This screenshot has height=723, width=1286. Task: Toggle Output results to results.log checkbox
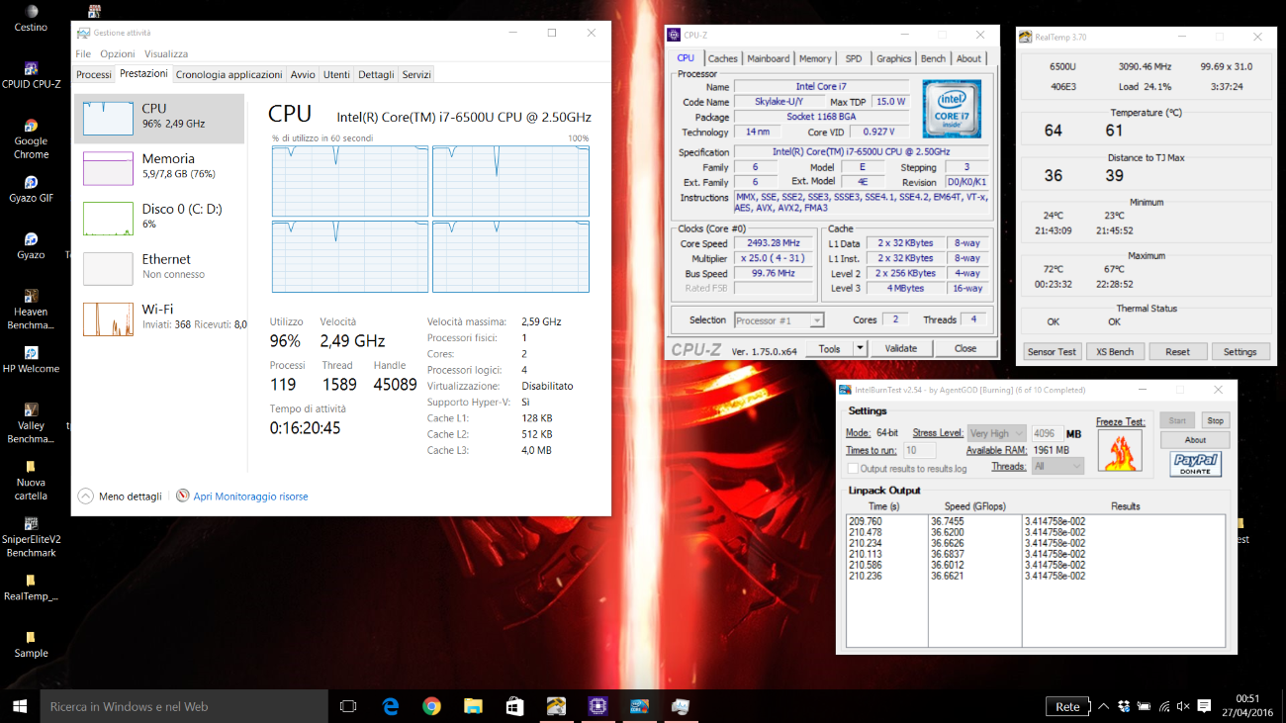pyautogui.click(x=853, y=468)
